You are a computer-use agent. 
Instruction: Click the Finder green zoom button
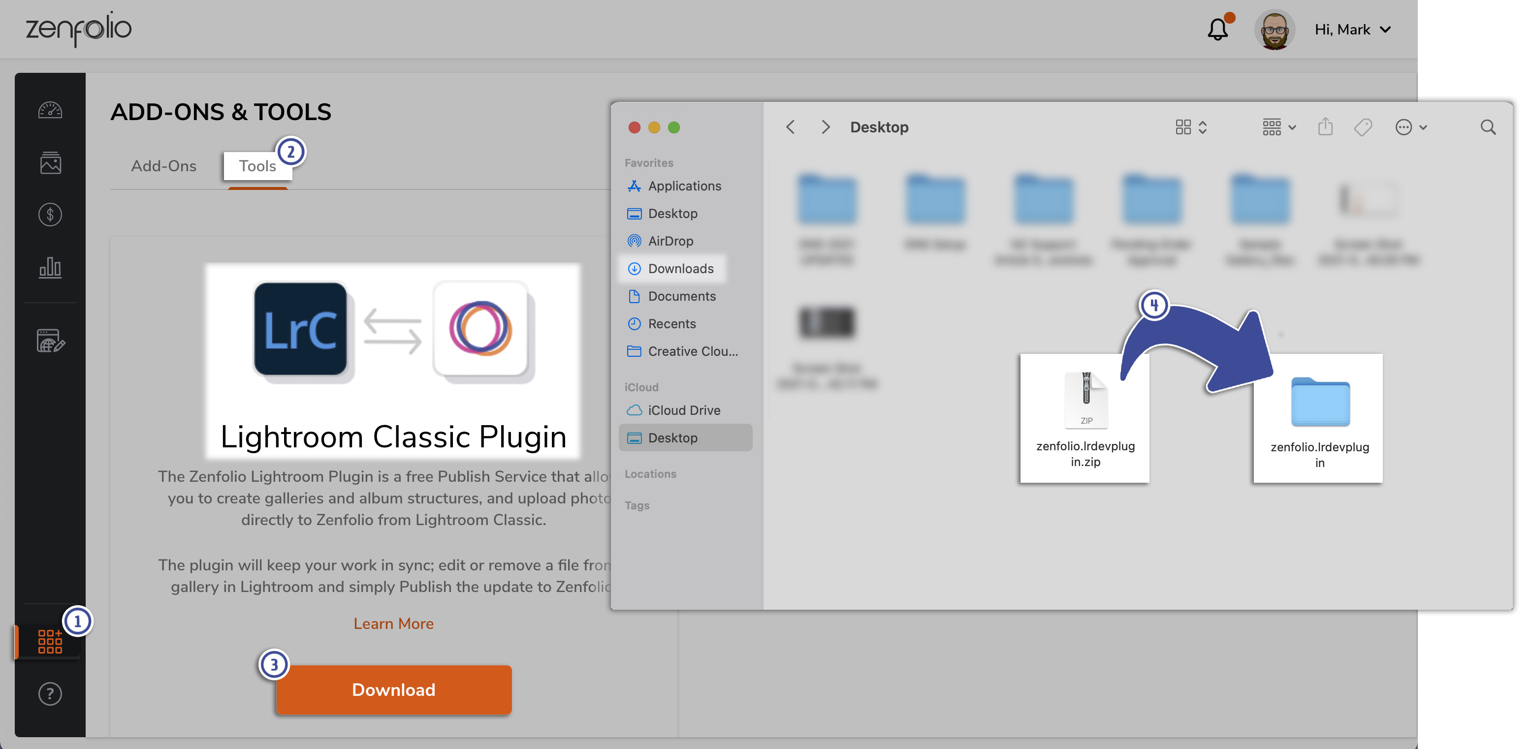point(673,126)
